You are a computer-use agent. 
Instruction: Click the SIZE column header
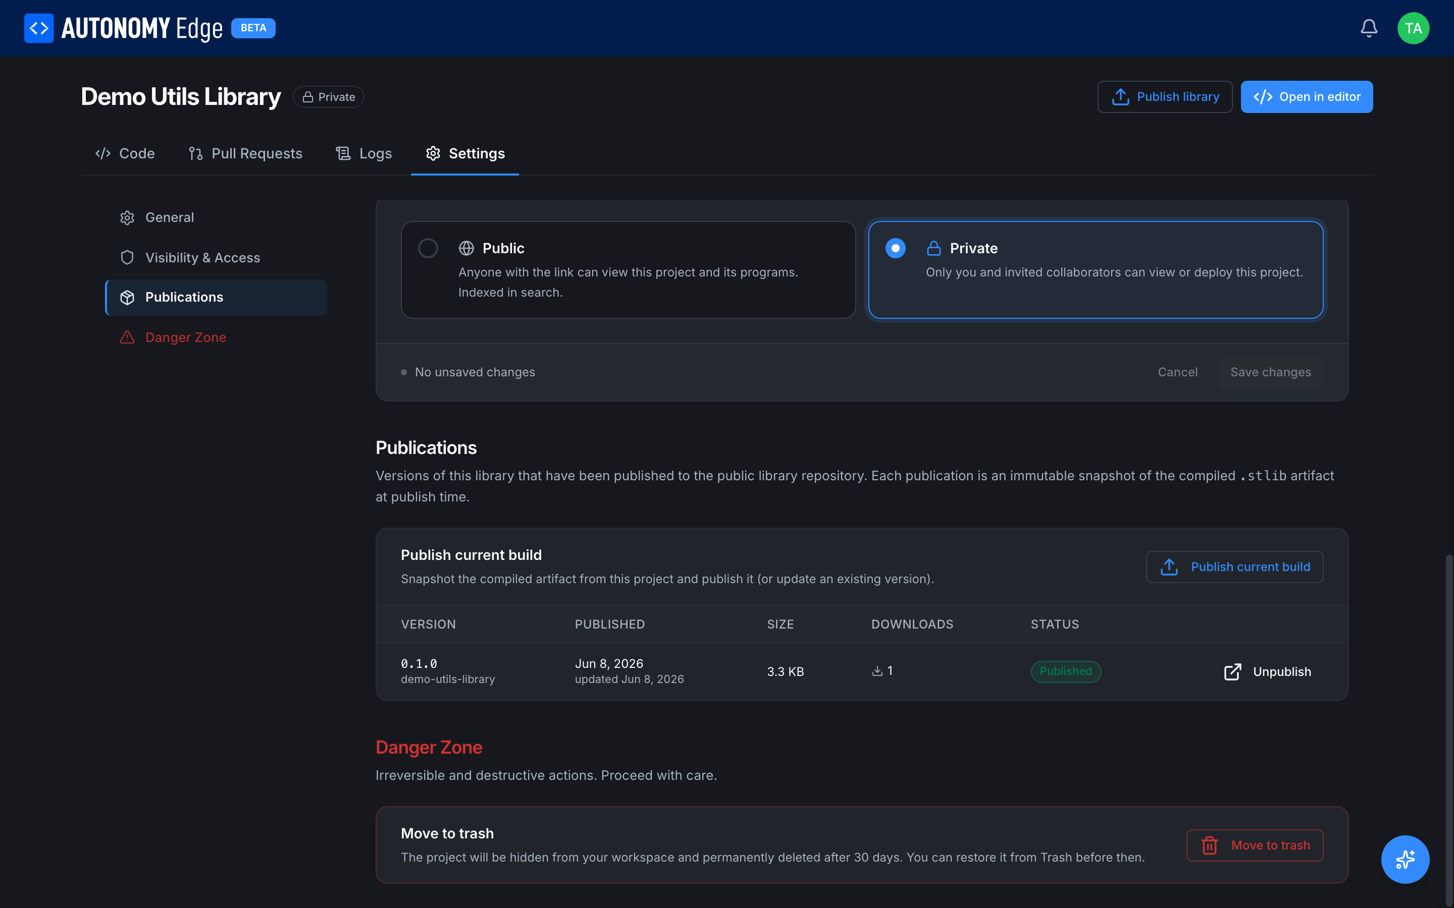781,625
